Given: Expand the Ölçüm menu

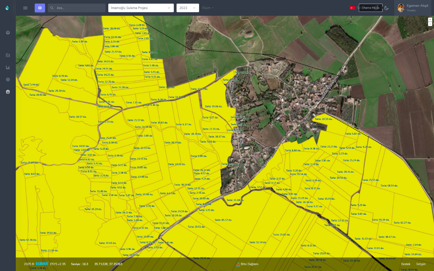Looking at the screenshot, I should point(208,8).
